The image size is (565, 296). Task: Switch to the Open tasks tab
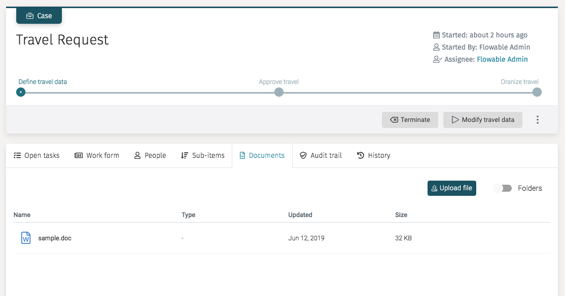click(x=37, y=155)
